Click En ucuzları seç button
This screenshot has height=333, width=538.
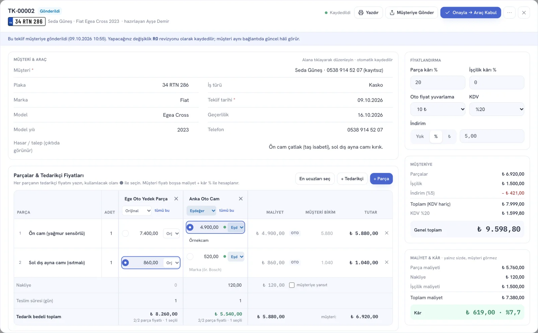(x=315, y=179)
